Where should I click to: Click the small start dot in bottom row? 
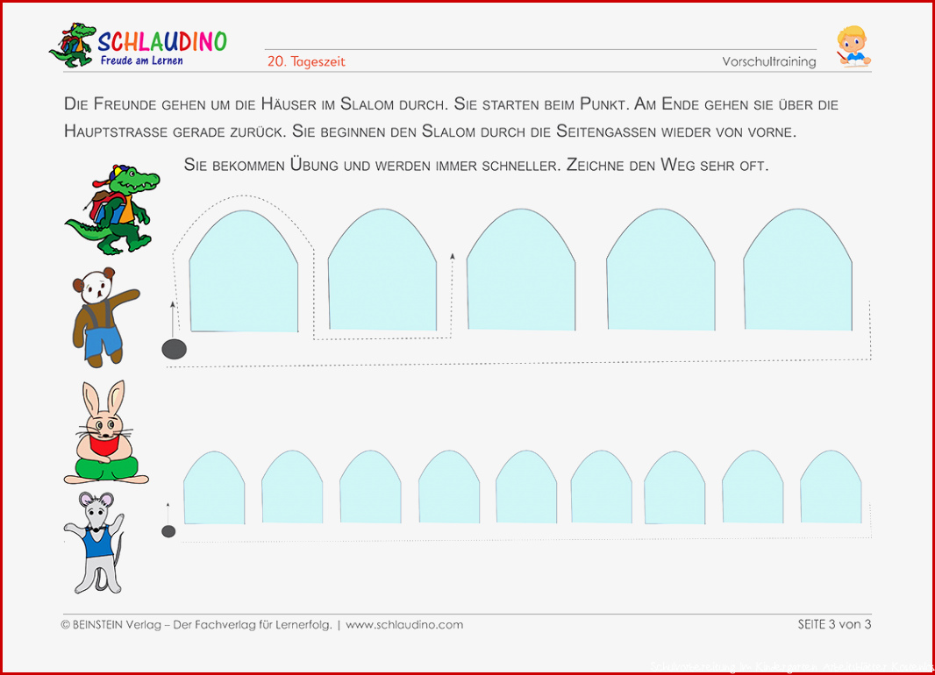pyautogui.click(x=168, y=531)
